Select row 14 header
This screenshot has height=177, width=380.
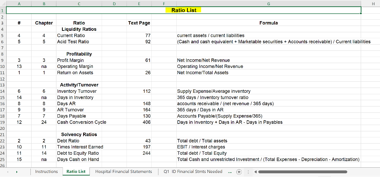pos(3,91)
